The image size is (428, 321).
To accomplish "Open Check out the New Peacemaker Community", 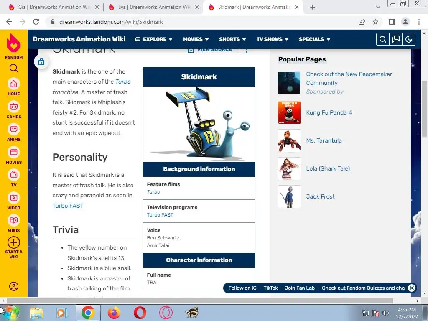I will tap(349, 78).
